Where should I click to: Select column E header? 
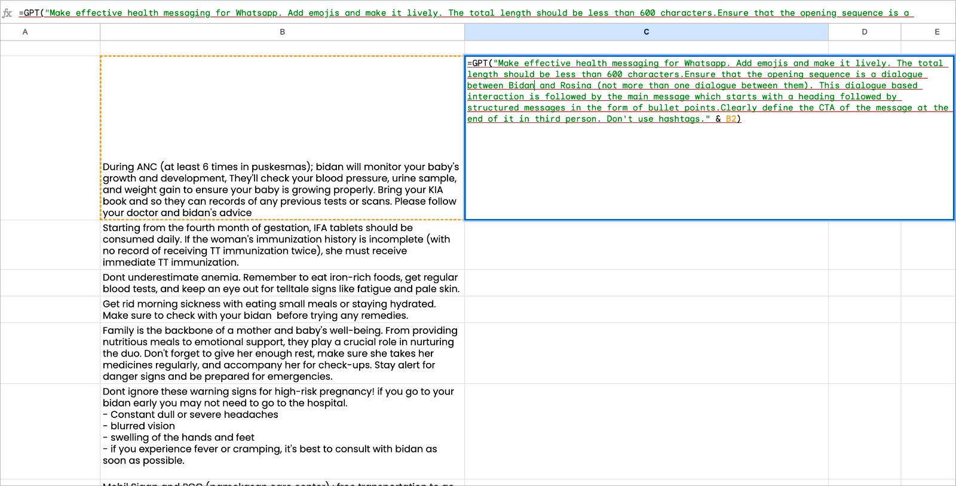(x=936, y=32)
